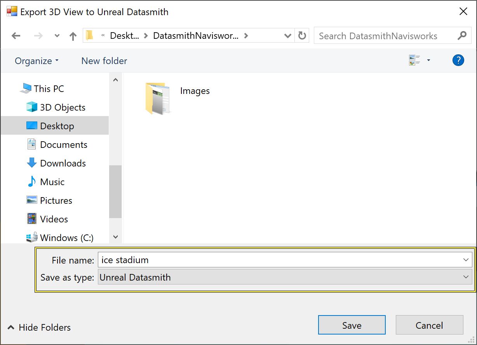Select the DatasmithNaviswor... breadcrumb segment
The height and width of the screenshot is (345, 477).
tap(196, 36)
